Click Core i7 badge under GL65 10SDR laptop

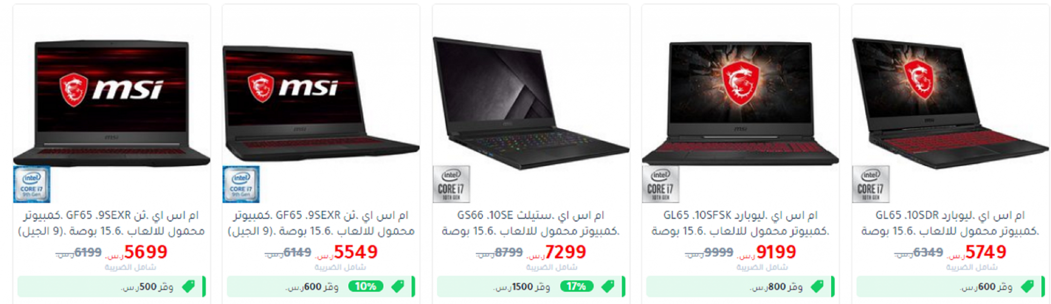point(871,184)
